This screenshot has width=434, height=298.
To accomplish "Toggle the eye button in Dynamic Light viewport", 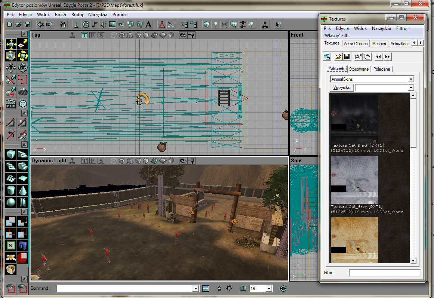I will point(183,161).
